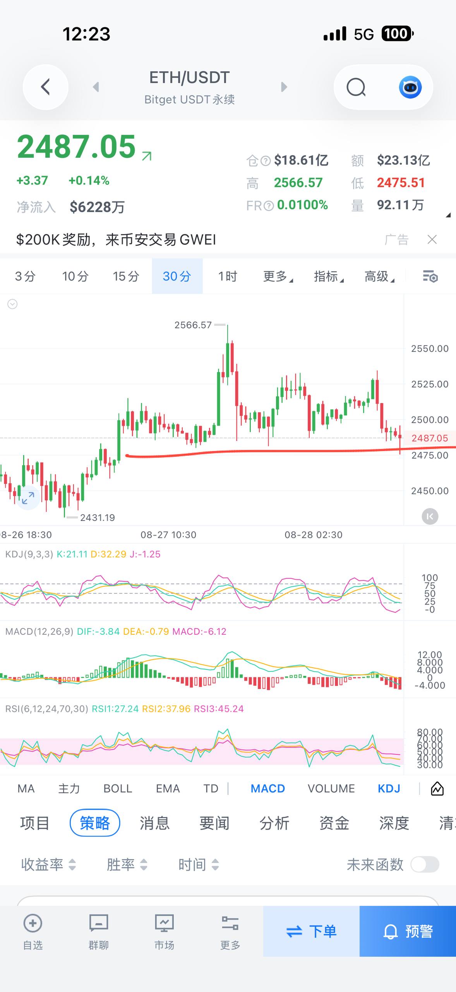This screenshot has width=456, height=992.
Task: Open the indicator chart icon after KDJ
Action: coord(437,788)
